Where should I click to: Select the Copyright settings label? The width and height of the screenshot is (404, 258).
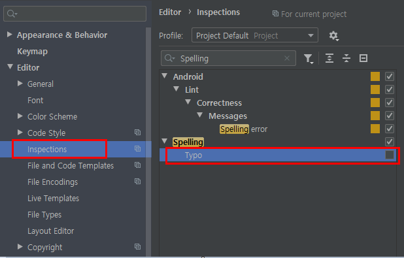[45, 248]
